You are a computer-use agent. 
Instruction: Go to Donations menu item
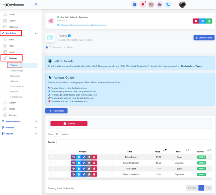click(15, 76)
